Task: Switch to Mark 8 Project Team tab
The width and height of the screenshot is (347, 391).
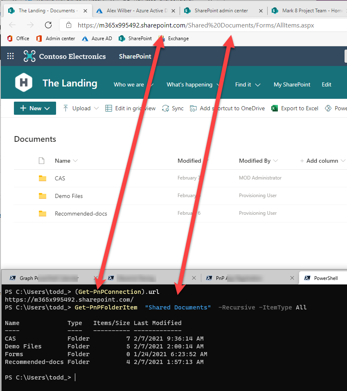Action: (x=308, y=11)
